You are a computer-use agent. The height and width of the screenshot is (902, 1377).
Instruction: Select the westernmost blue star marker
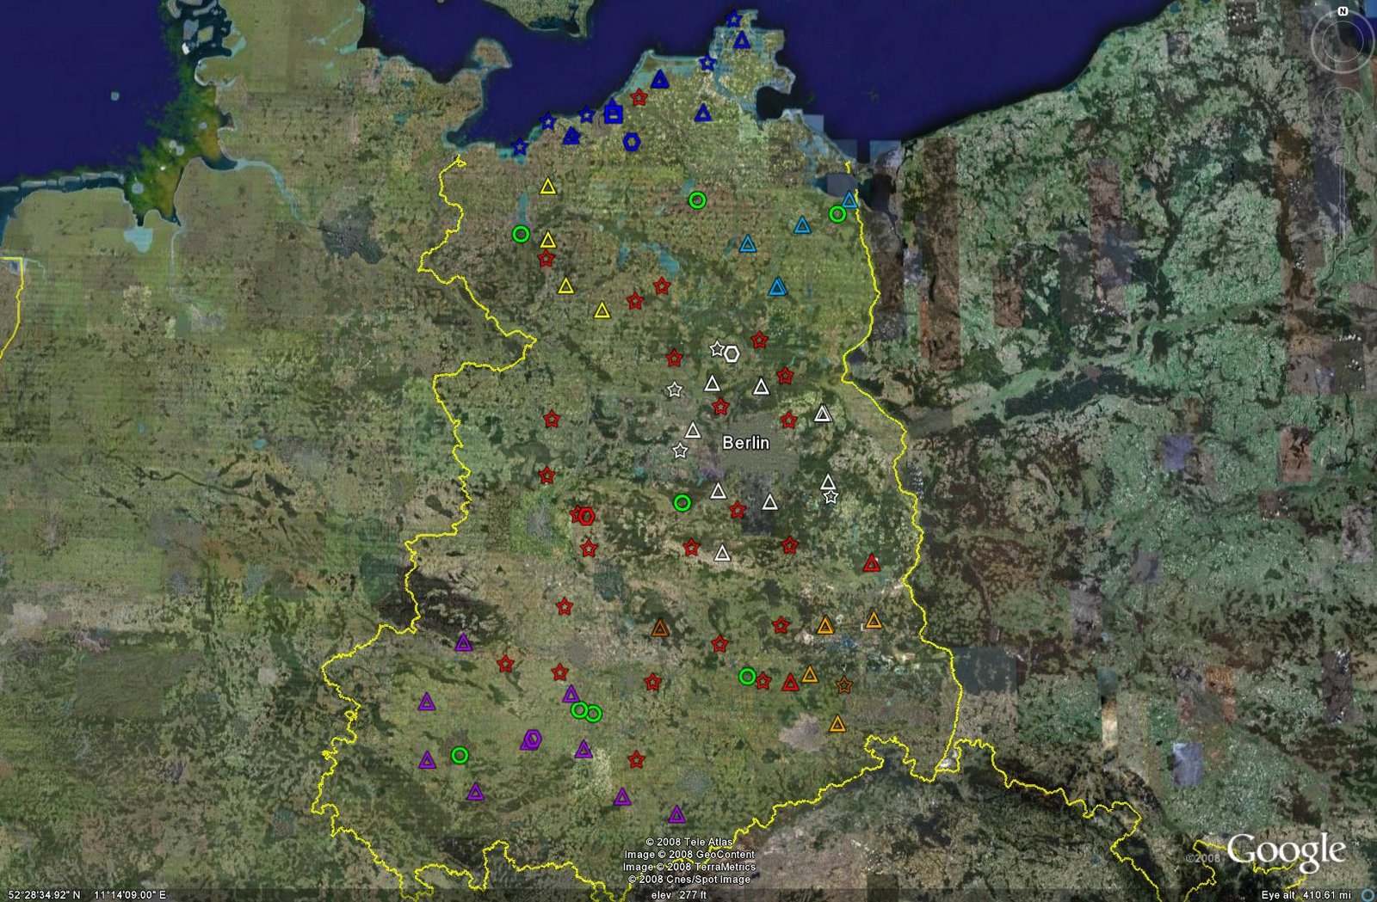(519, 148)
